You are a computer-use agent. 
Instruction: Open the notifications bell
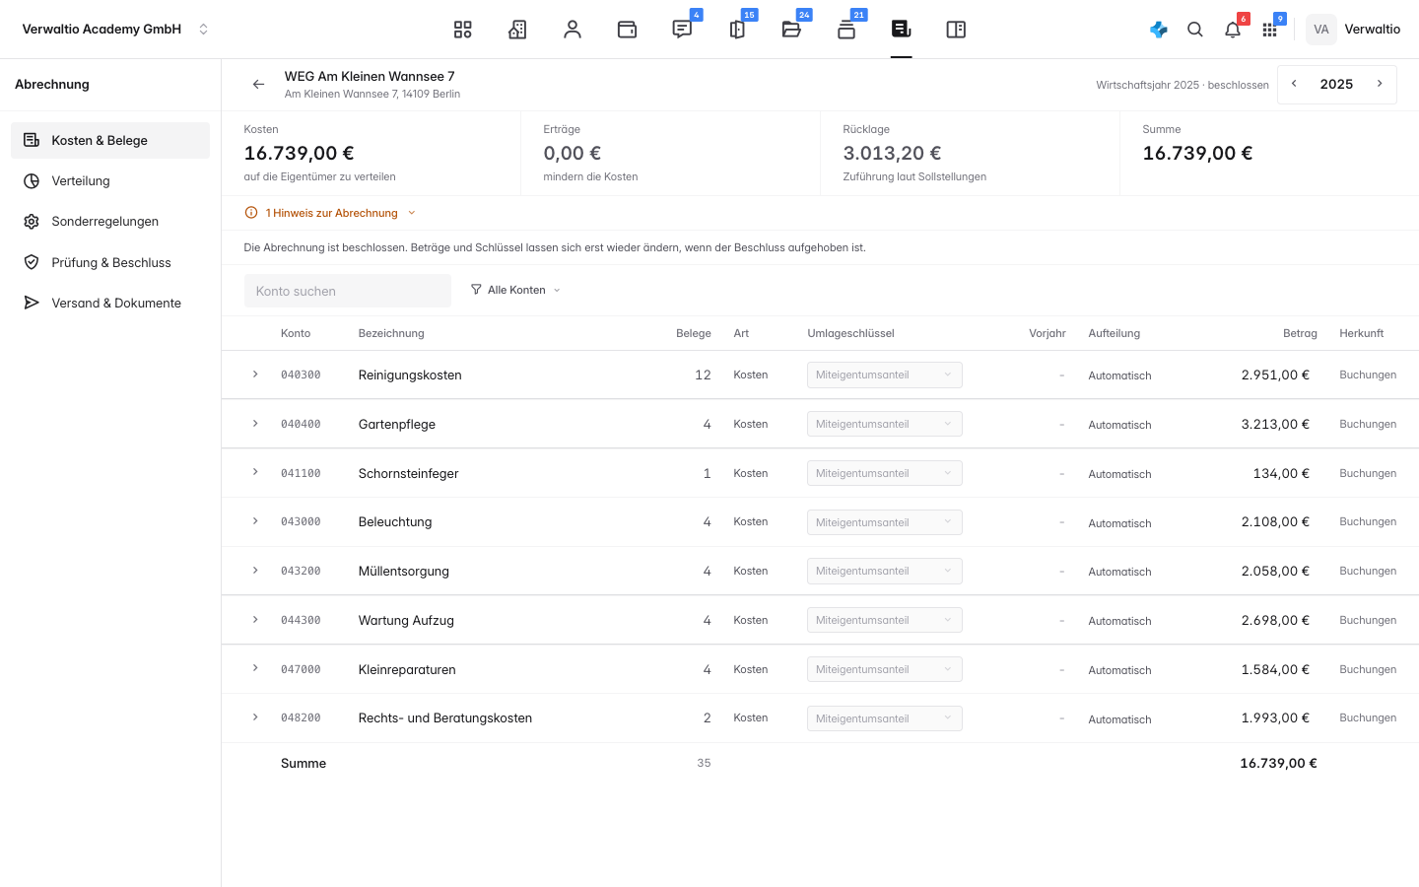click(x=1233, y=30)
